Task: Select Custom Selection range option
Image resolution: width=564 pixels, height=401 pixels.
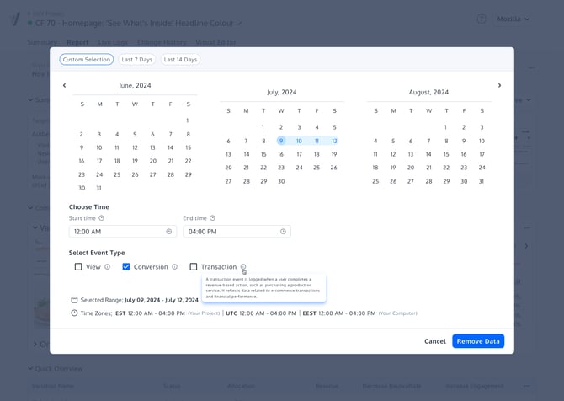Action: coord(87,60)
